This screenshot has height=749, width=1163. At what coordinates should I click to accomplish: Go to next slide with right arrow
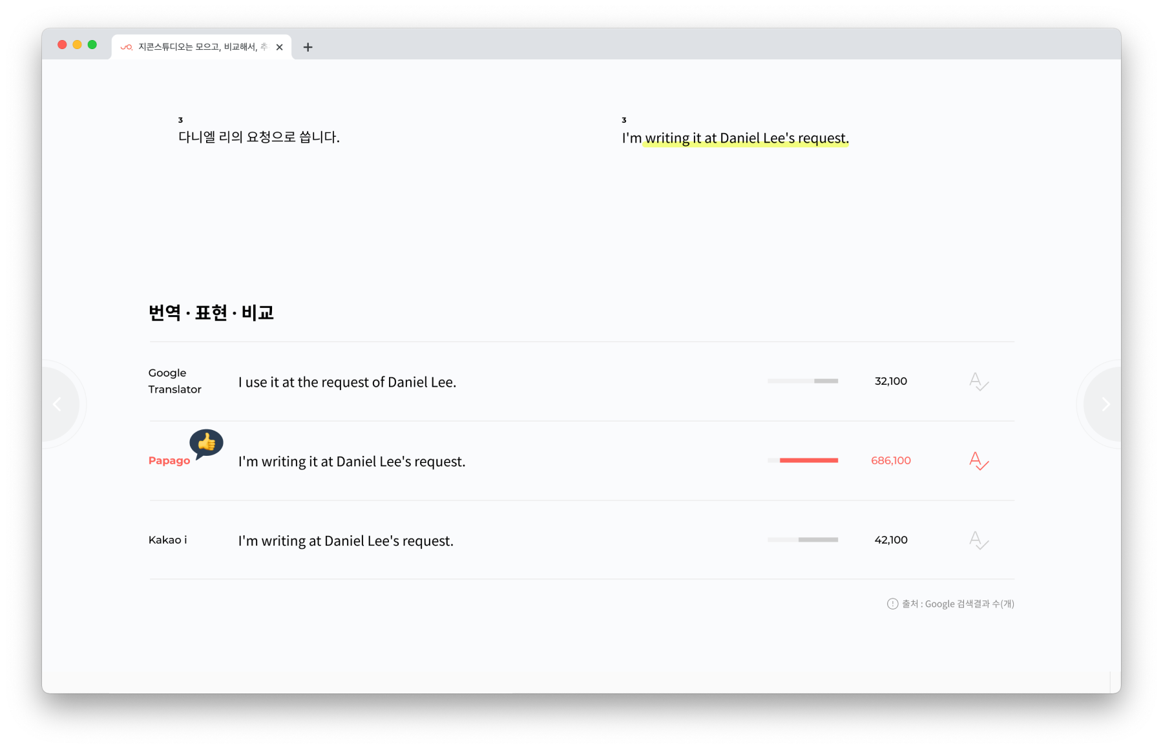[1105, 404]
